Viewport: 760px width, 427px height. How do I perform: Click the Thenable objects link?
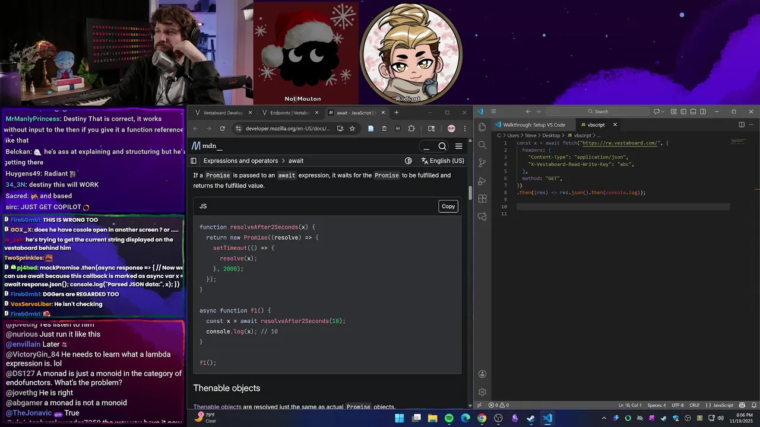tap(217, 407)
